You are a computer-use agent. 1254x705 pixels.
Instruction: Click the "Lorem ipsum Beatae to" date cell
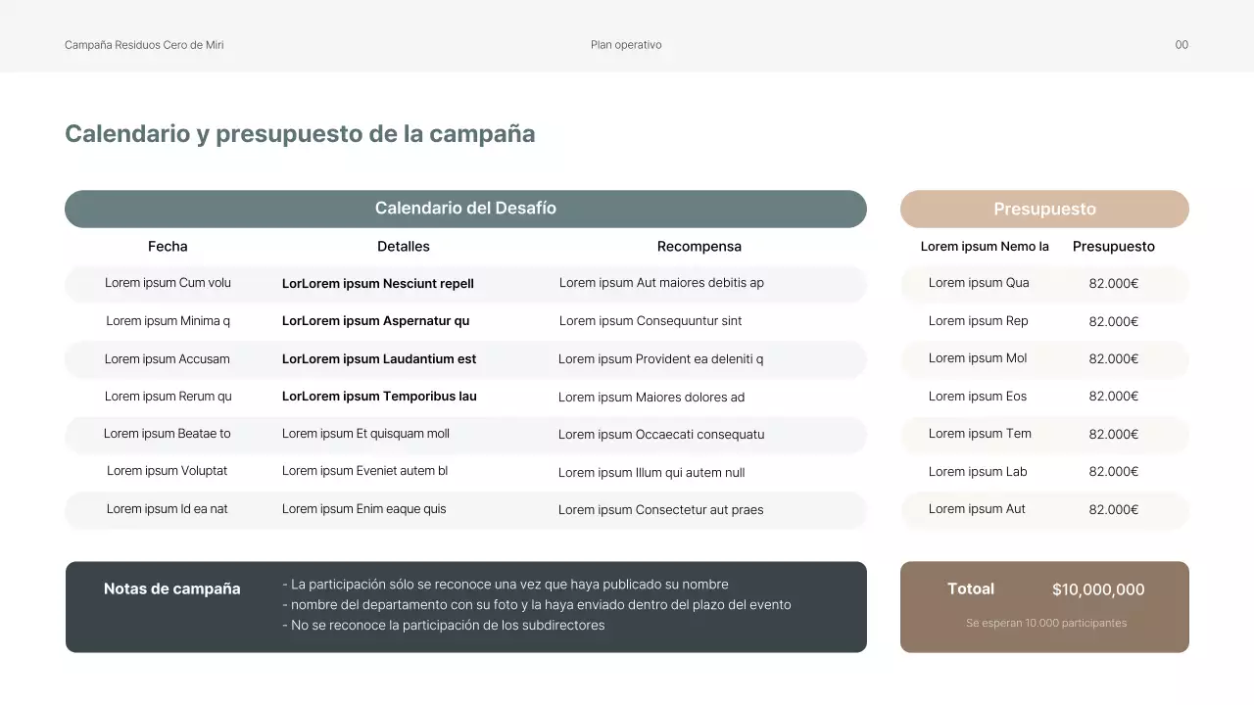pyautogui.click(x=168, y=434)
